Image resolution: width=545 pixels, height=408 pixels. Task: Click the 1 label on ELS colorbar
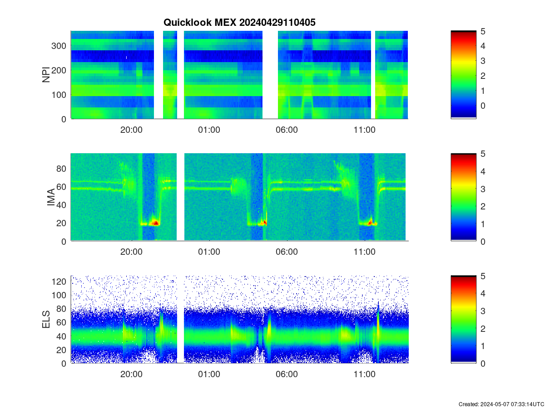click(x=483, y=346)
